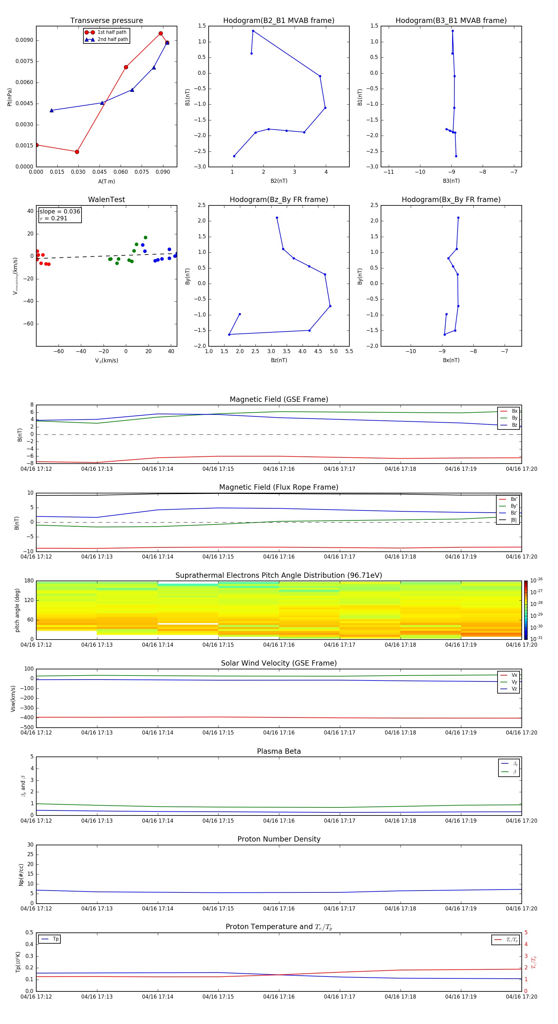Viewport: 558px width, 1024px height.
Task: Click the plasma beta legend box
Action: 509,768
